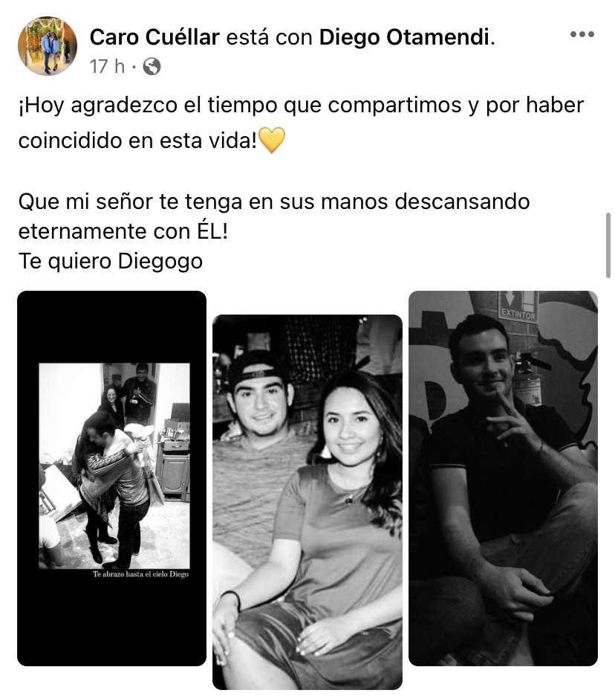Open the right photo of man sitting
The image size is (615, 696).
click(x=503, y=478)
